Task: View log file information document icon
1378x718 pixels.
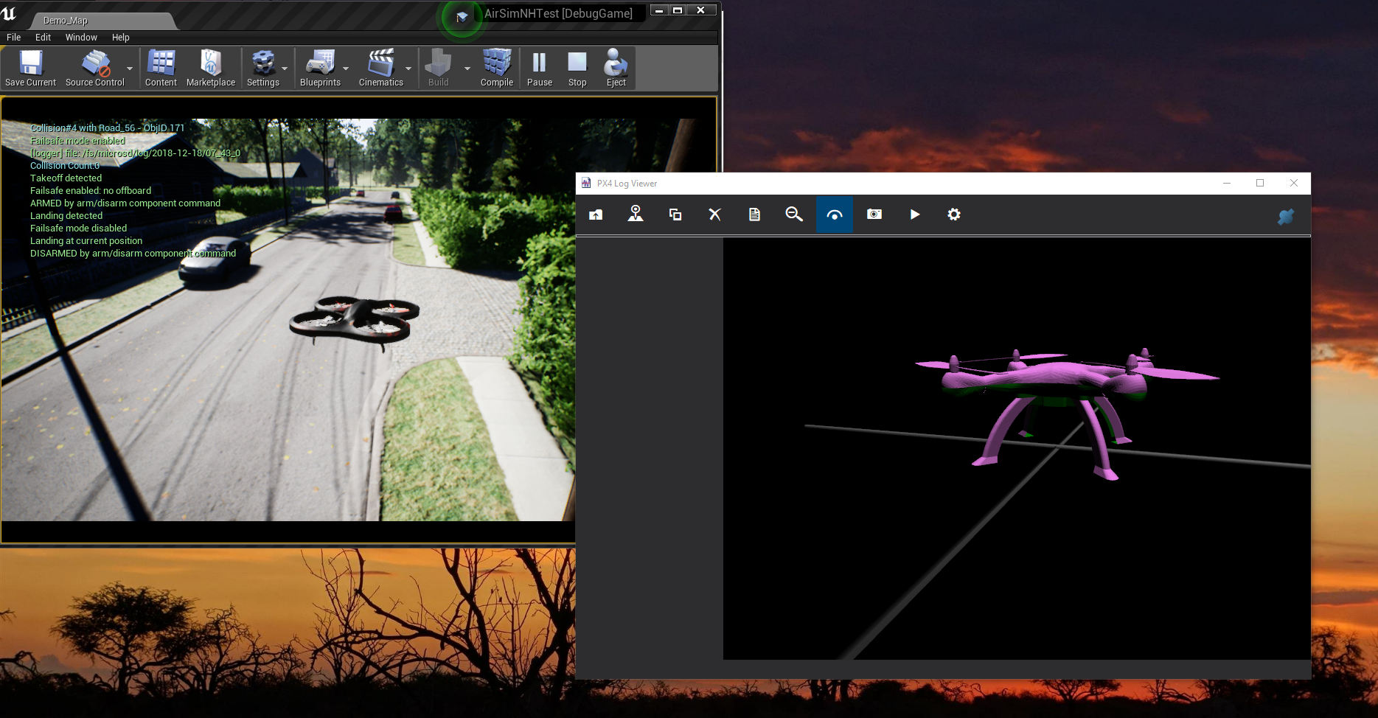Action: pos(754,215)
